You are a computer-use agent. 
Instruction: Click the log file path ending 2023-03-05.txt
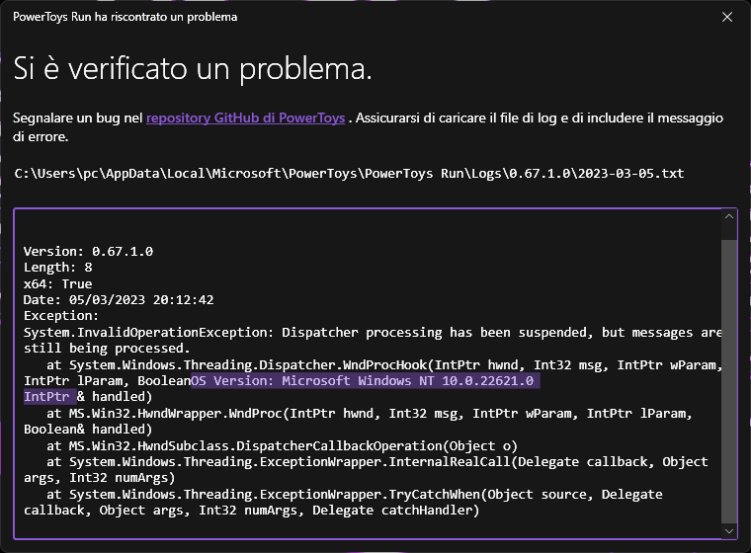tap(349, 174)
